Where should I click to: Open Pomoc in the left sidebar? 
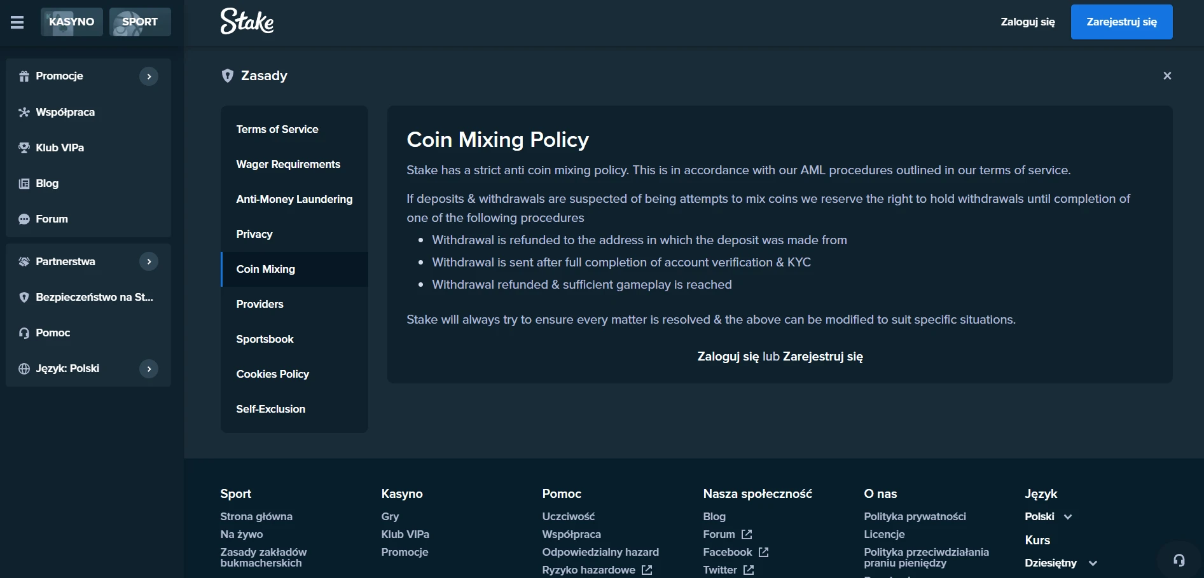[x=88, y=333]
